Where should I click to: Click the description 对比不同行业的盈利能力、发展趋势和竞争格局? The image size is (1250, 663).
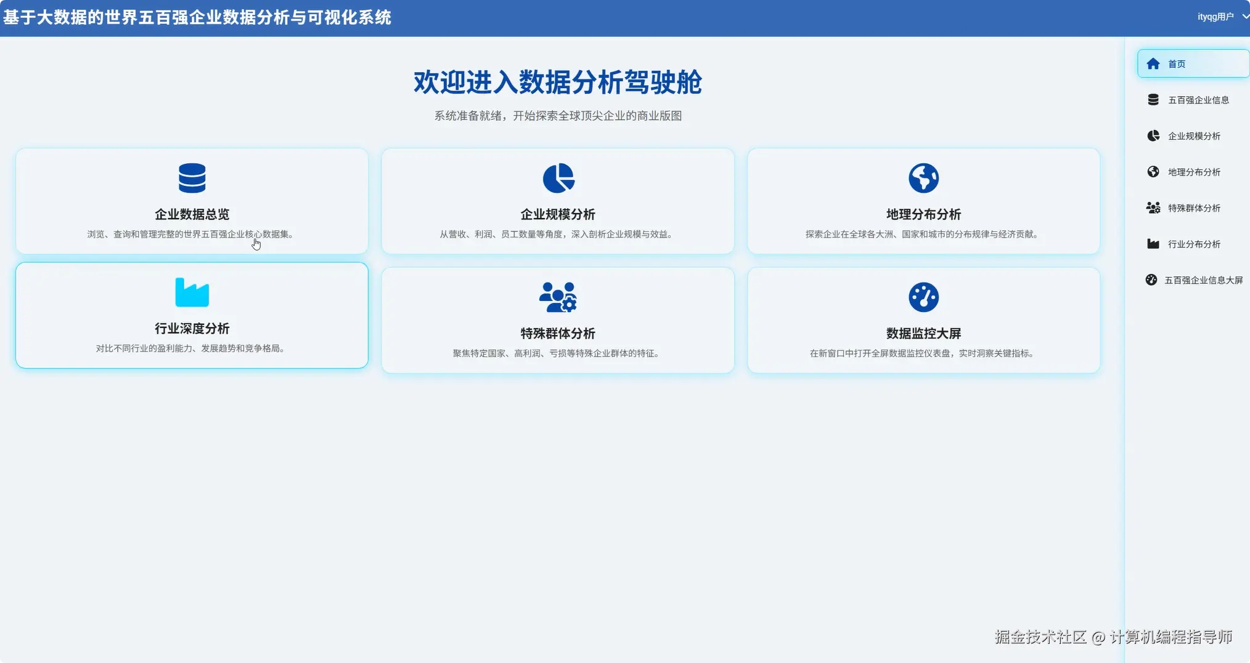(192, 348)
